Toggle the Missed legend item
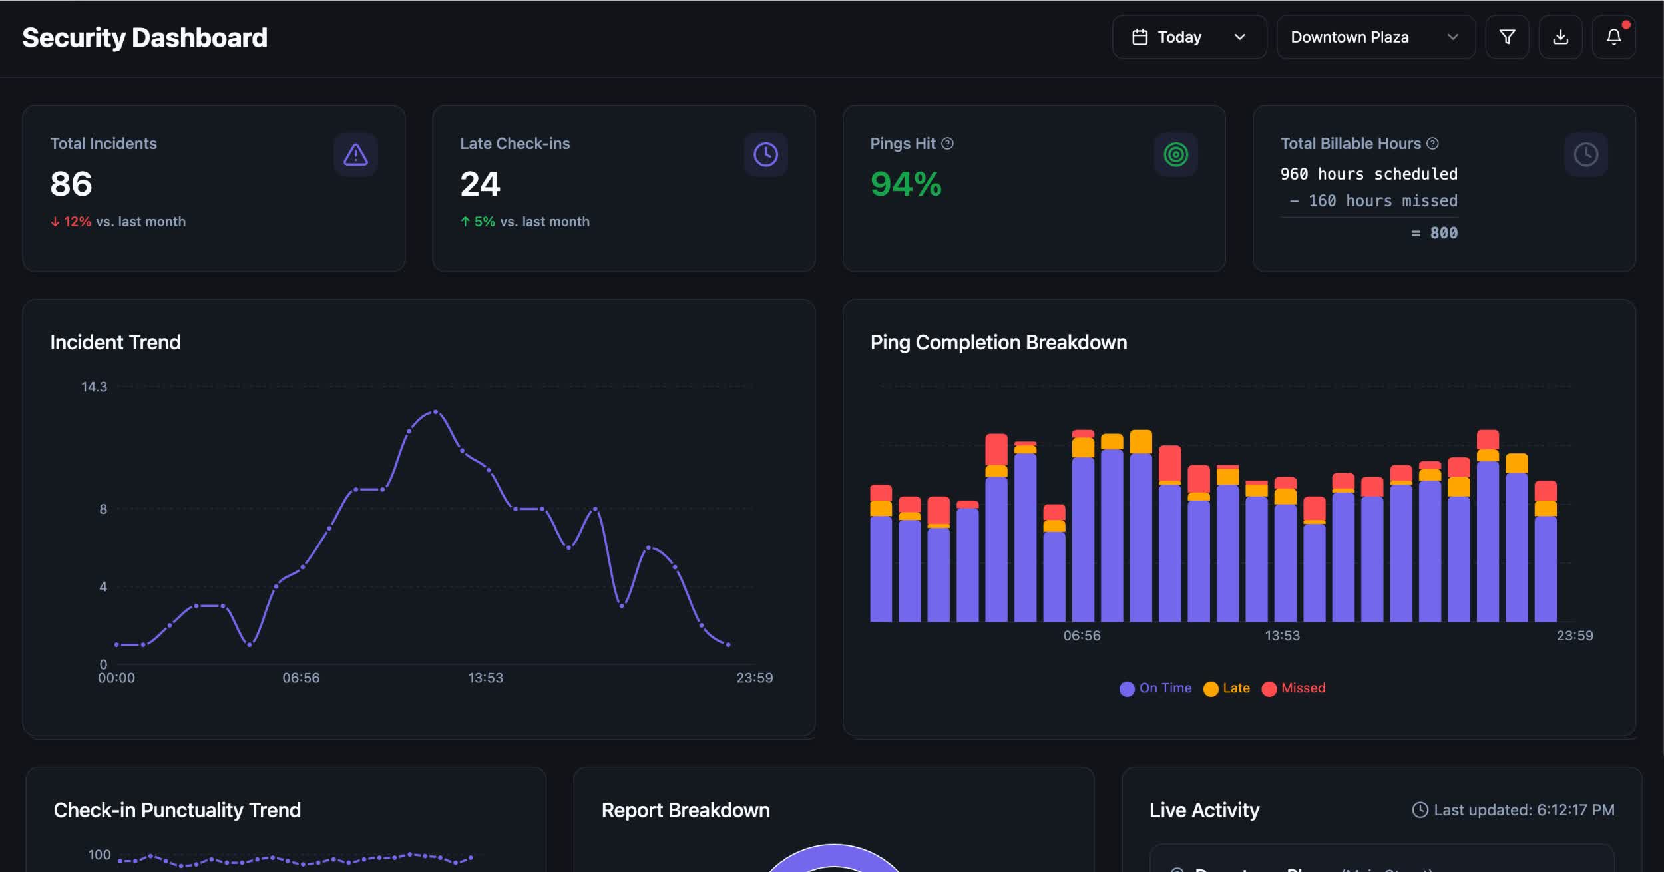 (x=1293, y=688)
